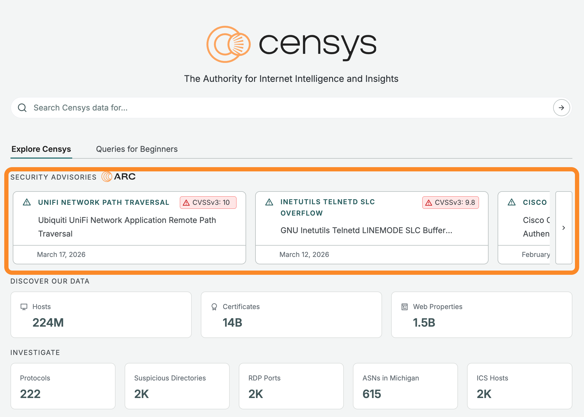
Task: Click the Web Properties page icon
Action: (405, 307)
